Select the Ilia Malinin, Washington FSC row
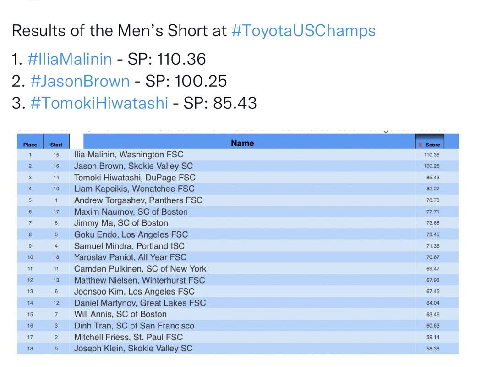Screen dimensions: 481x367 click(238, 155)
